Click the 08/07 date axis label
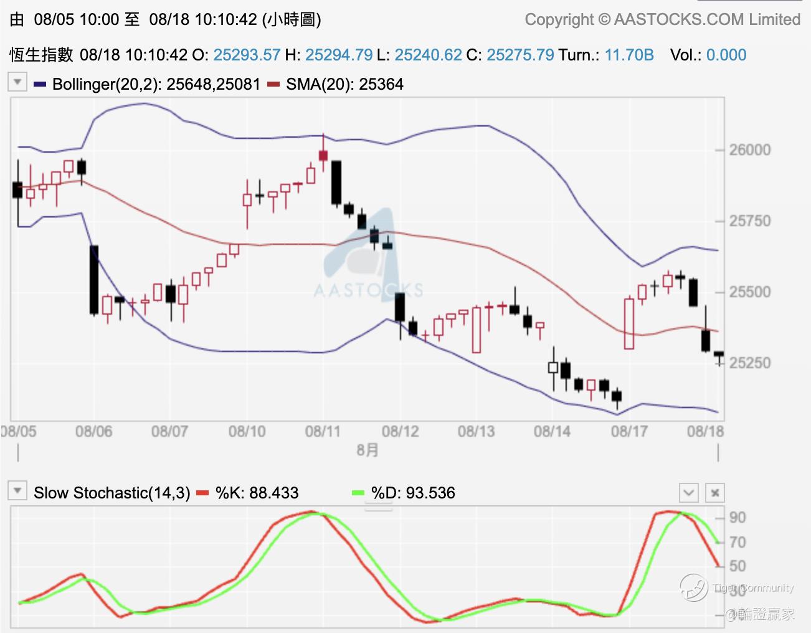 point(170,431)
